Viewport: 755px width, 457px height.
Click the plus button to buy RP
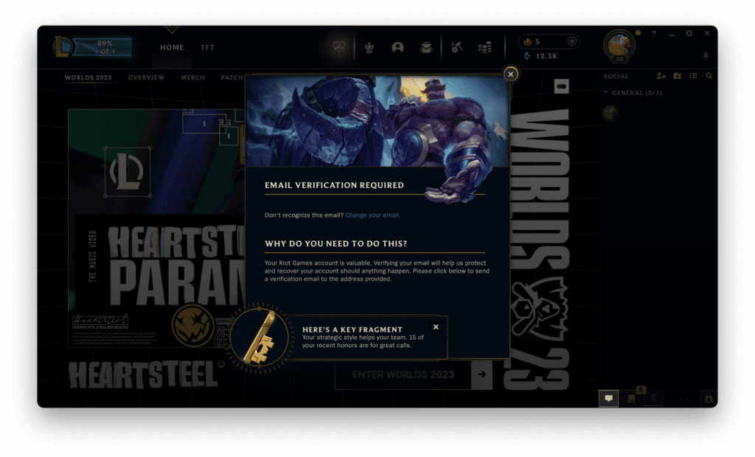pyautogui.click(x=572, y=41)
